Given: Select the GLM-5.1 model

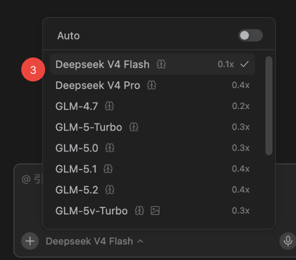Looking at the screenshot, I should 152,169.
